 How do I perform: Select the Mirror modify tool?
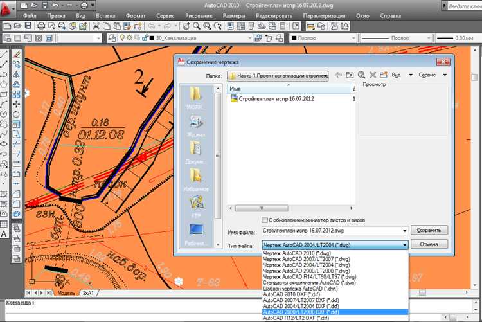[17, 75]
